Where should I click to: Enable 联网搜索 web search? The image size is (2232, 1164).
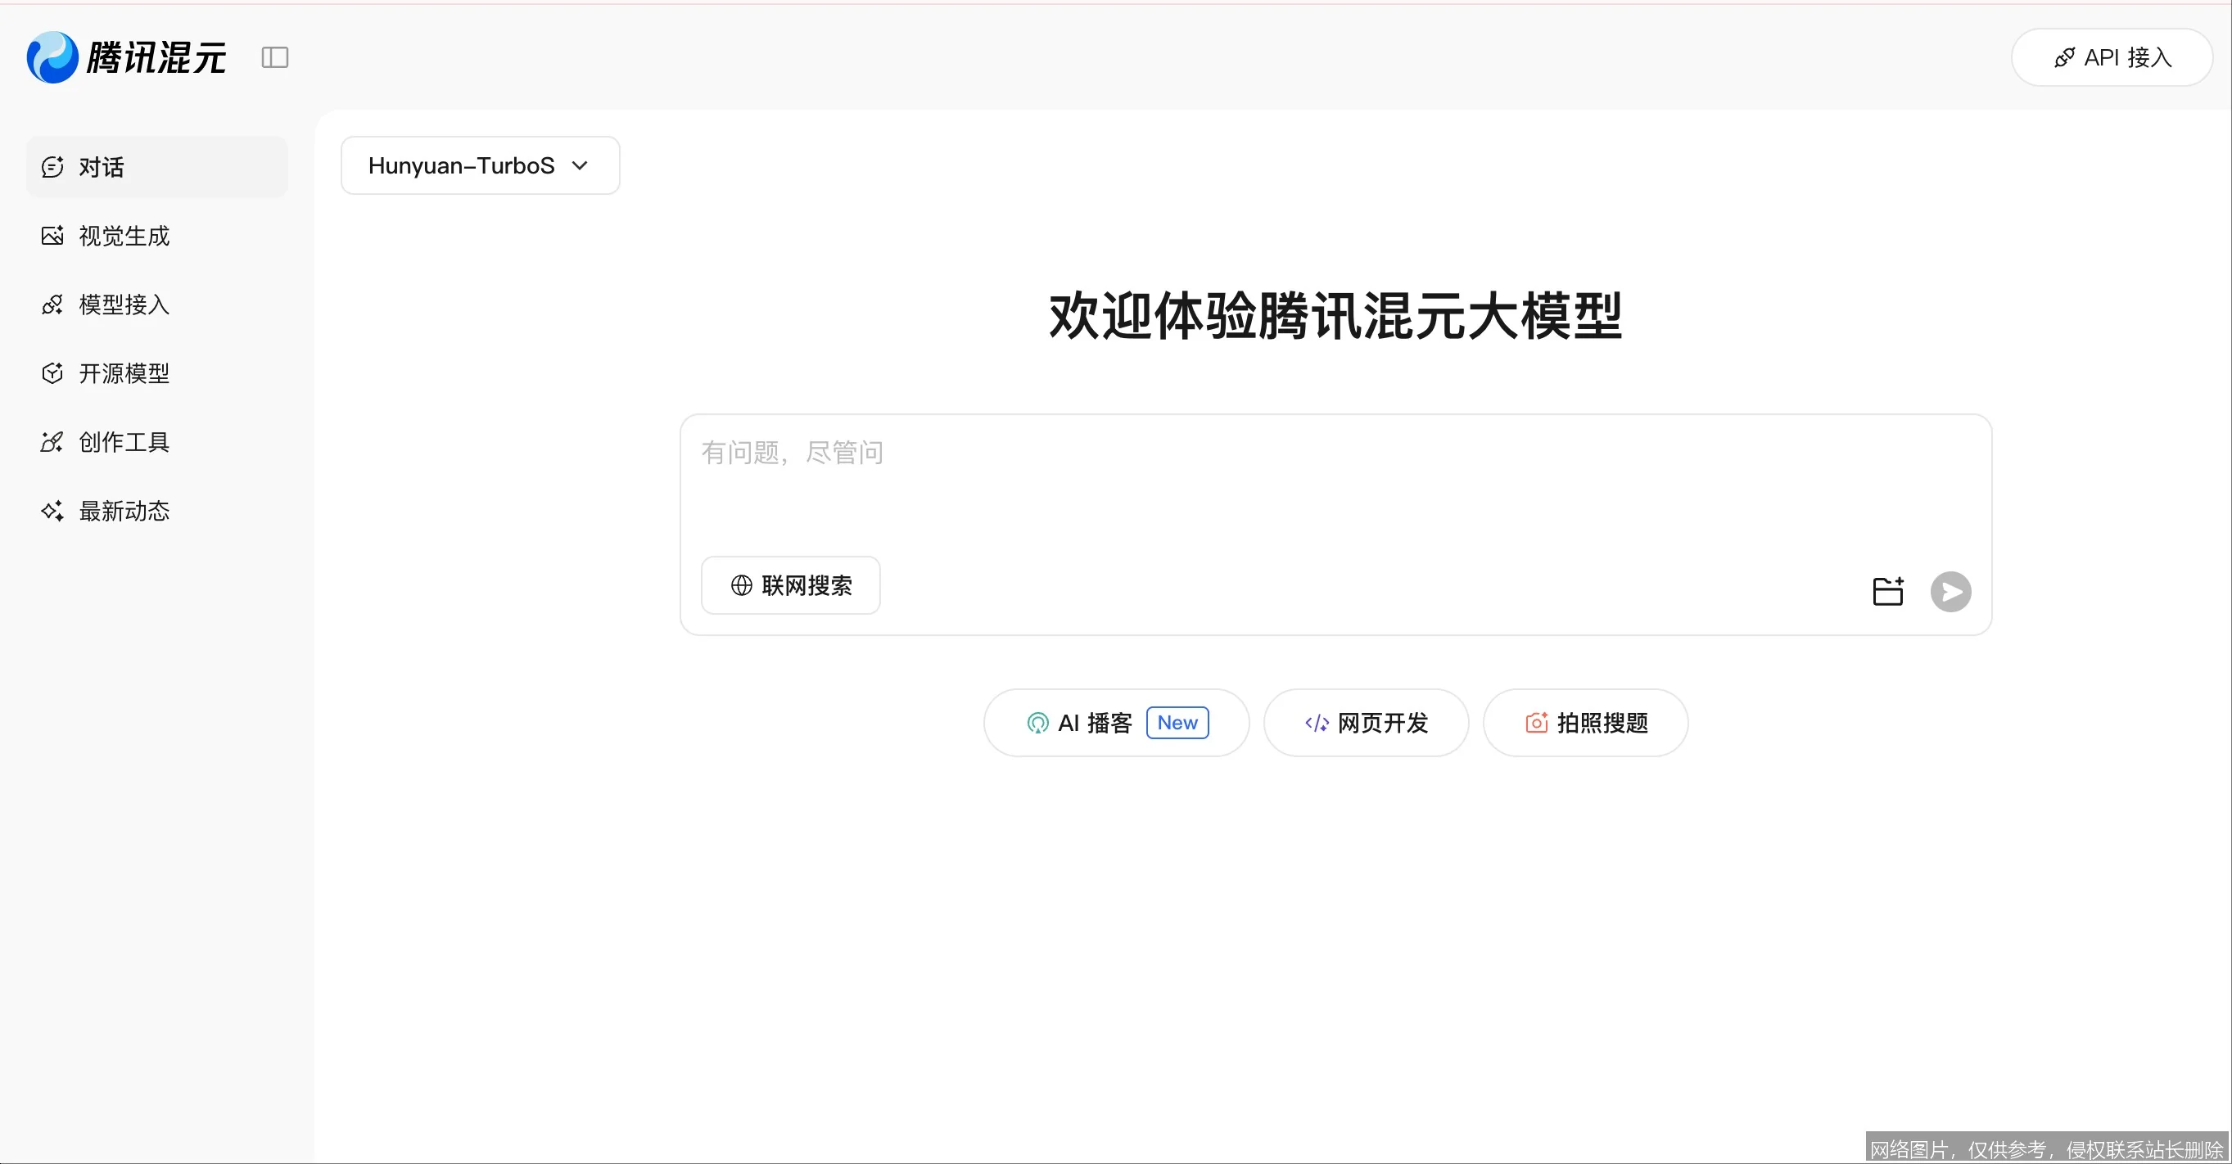pyautogui.click(x=789, y=584)
